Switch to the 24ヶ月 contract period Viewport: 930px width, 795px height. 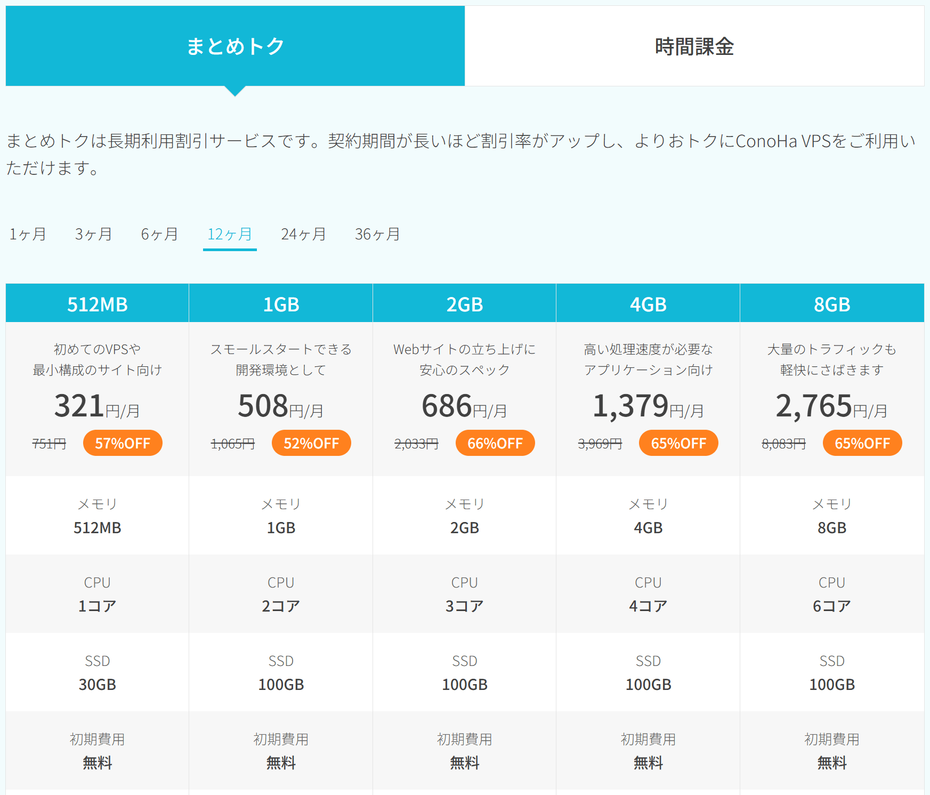coord(303,234)
